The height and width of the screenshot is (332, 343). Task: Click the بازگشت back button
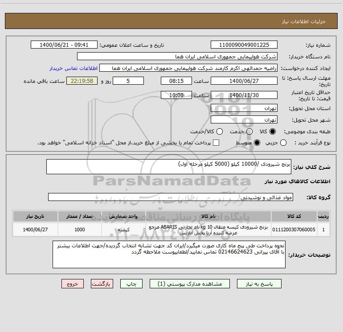(102, 284)
